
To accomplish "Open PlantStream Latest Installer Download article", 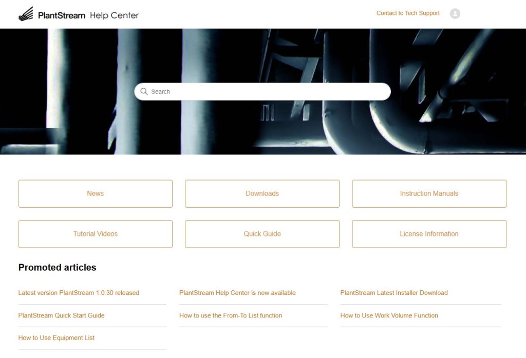I will 394,293.
